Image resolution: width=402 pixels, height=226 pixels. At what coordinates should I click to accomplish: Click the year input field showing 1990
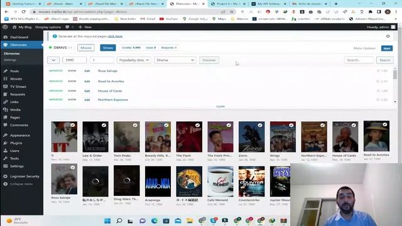74,60
